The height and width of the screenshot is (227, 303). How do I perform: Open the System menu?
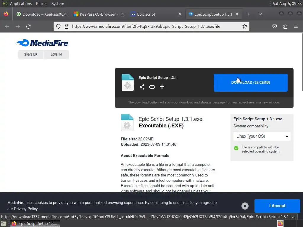(58, 4)
